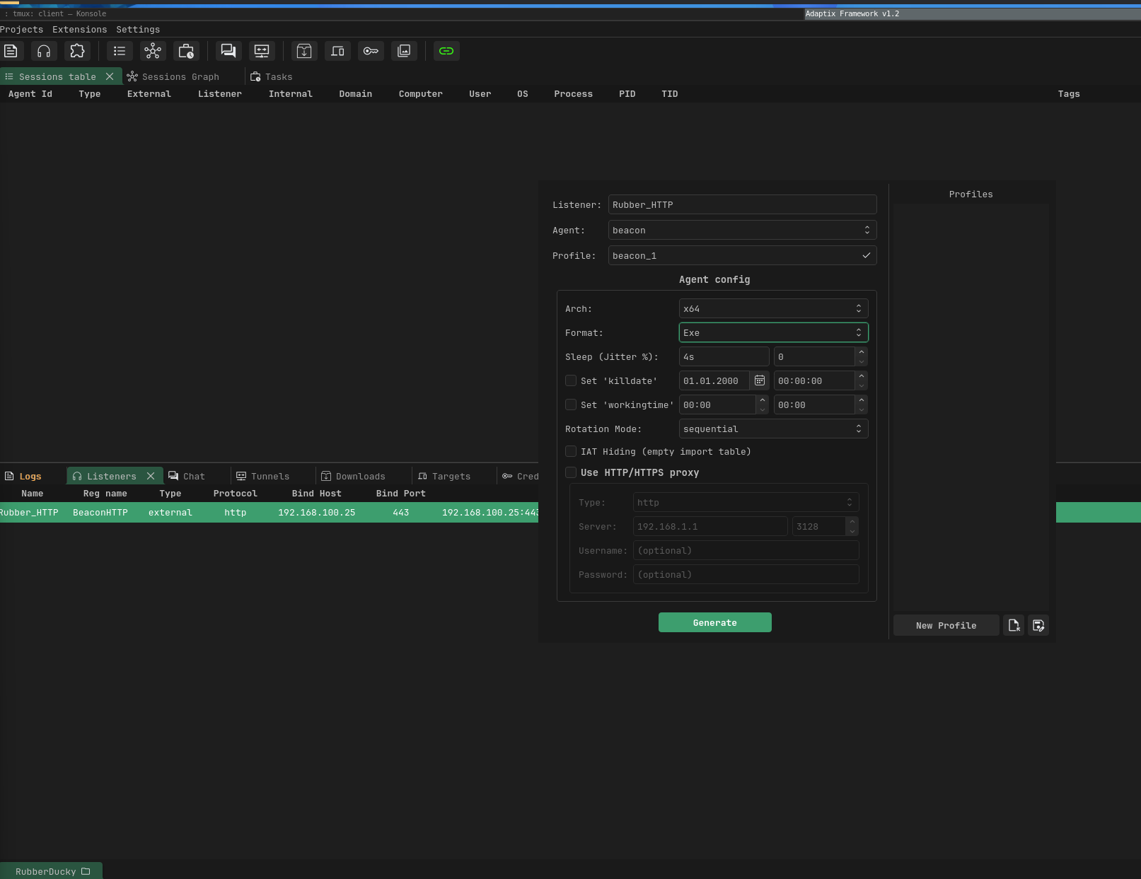Viewport: 1141px width, 879px height.
Task: Toggle Use HTTP/HTTPS proxy checkbox
Action: click(x=571, y=472)
